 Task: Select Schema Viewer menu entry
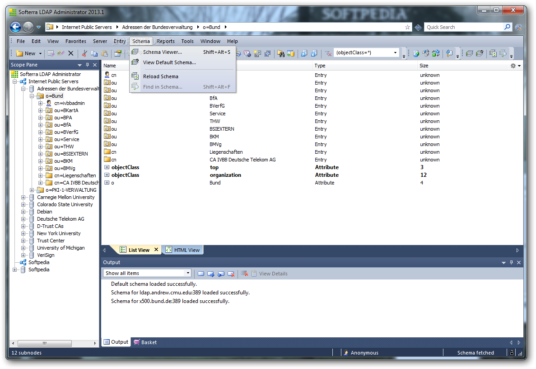pos(183,52)
